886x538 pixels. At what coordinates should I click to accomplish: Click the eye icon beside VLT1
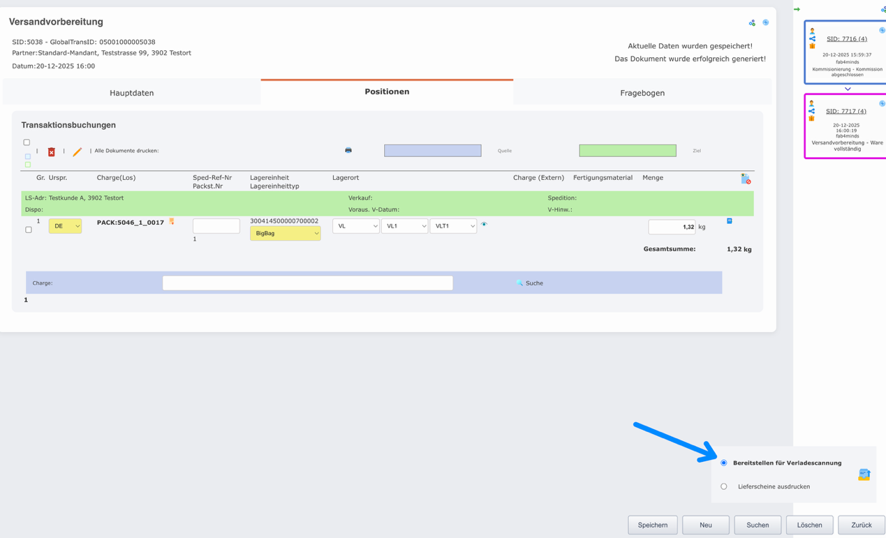click(484, 225)
